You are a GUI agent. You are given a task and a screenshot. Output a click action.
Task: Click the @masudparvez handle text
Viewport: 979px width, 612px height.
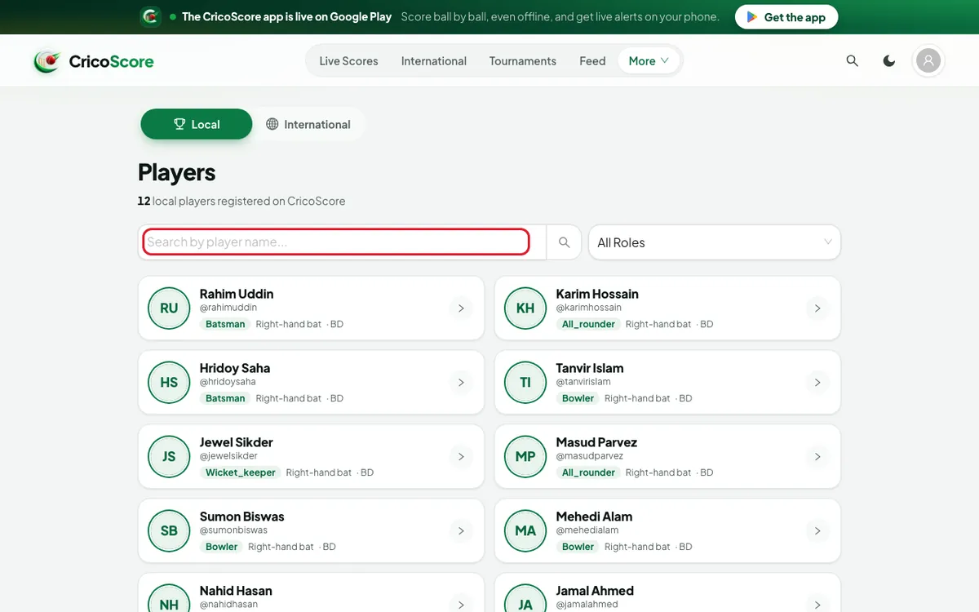click(x=590, y=456)
